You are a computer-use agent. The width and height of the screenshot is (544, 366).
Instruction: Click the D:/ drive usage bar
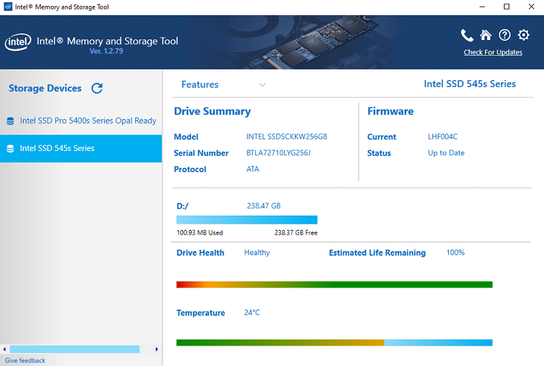pos(247,220)
